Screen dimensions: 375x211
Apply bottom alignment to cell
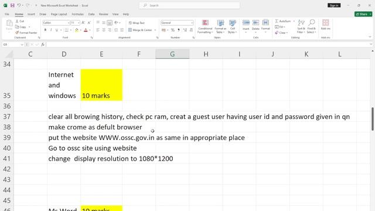coord(110,23)
